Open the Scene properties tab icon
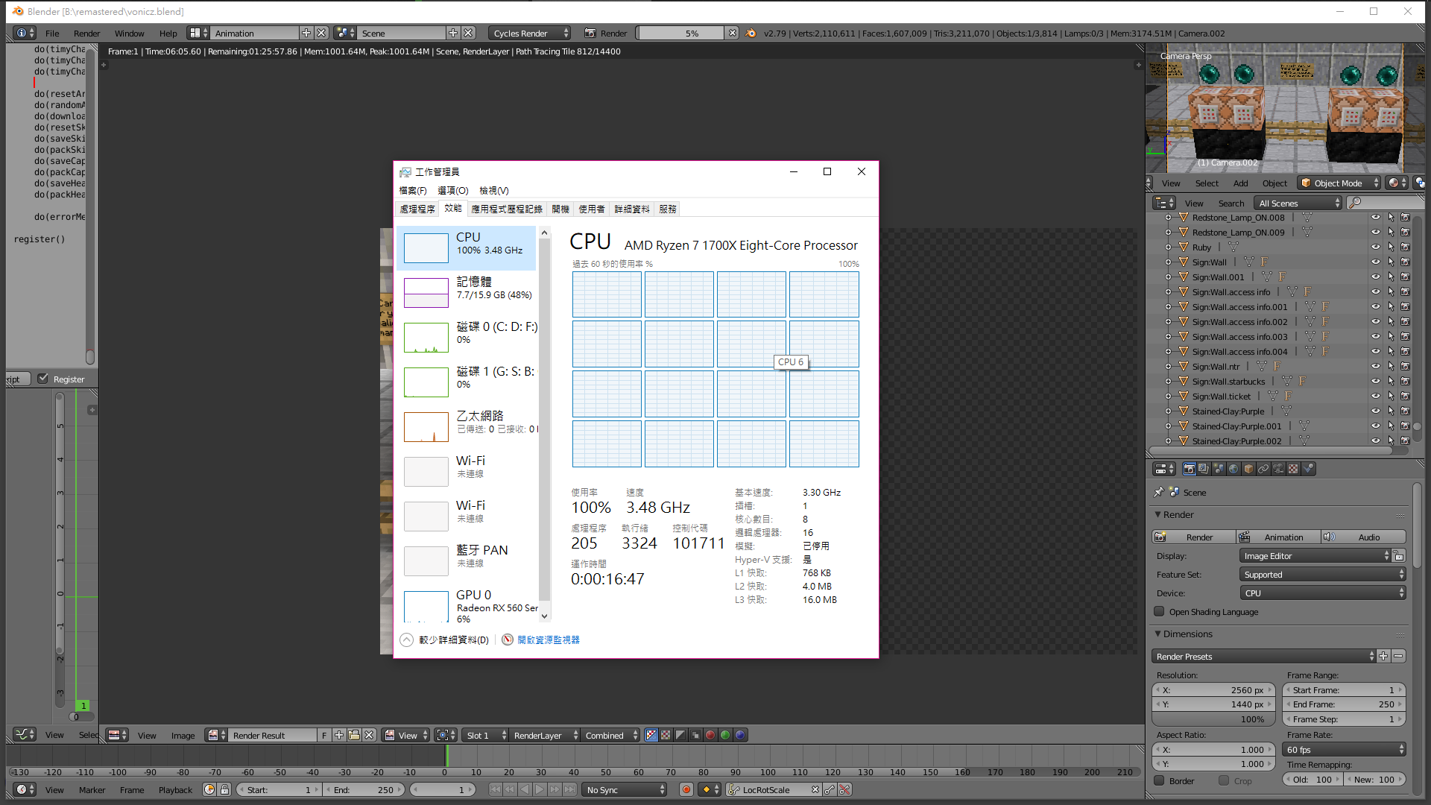1431x805 pixels. point(1219,469)
